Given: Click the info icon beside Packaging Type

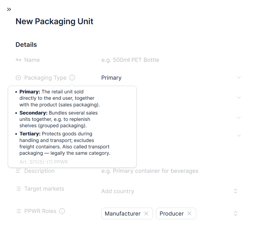Looking at the screenshot, I should tap(72, 78).
